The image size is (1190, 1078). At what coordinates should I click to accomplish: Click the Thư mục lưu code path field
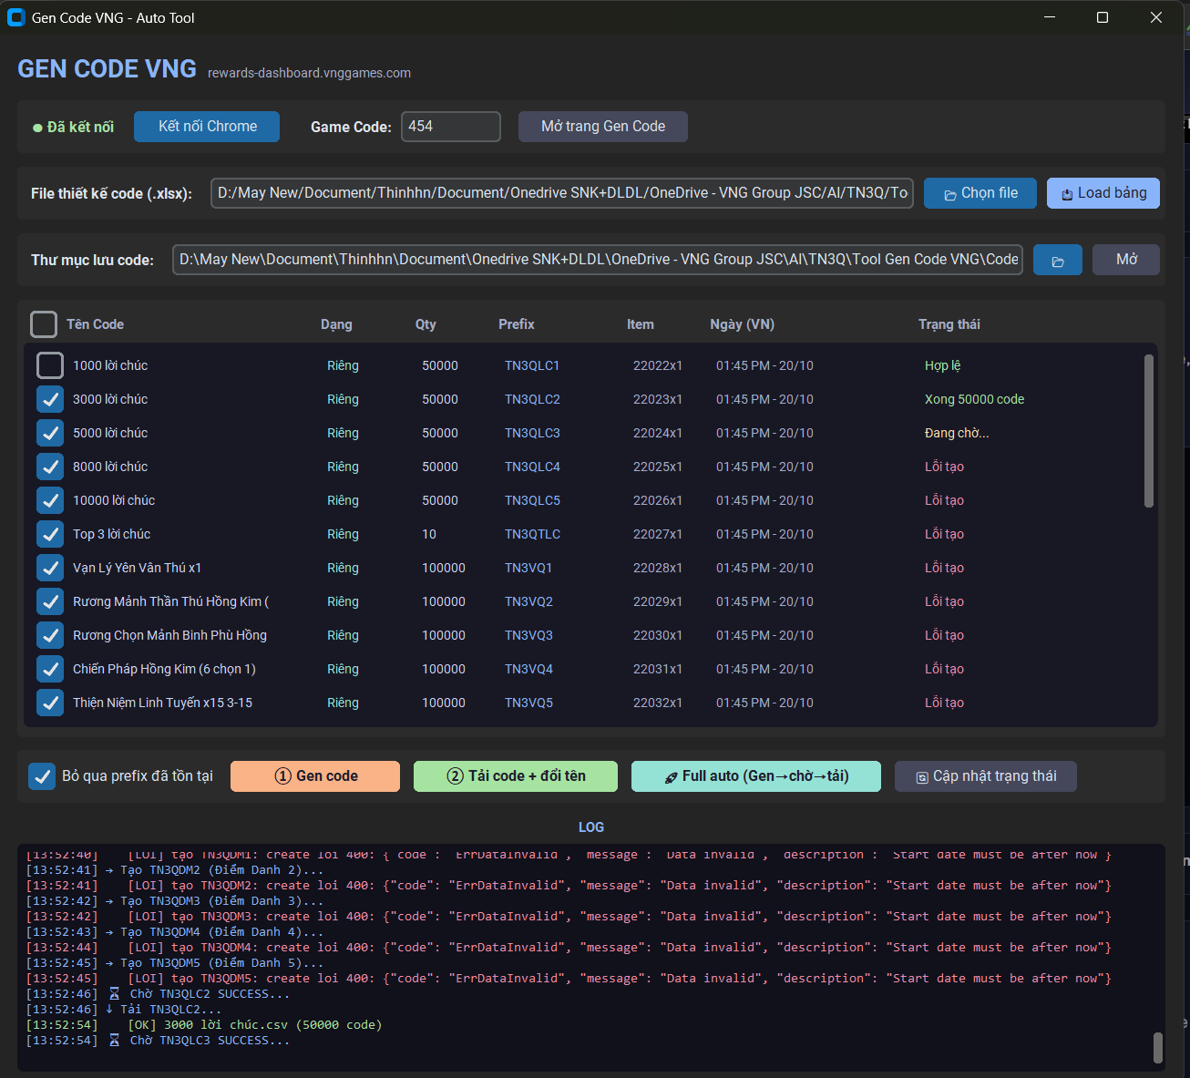click(598, 260)
